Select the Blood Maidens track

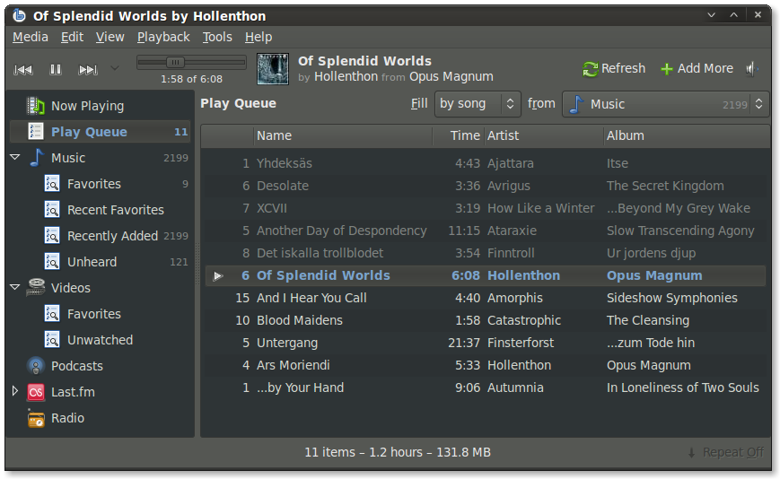pyautogui.click(x=485, y=320)
